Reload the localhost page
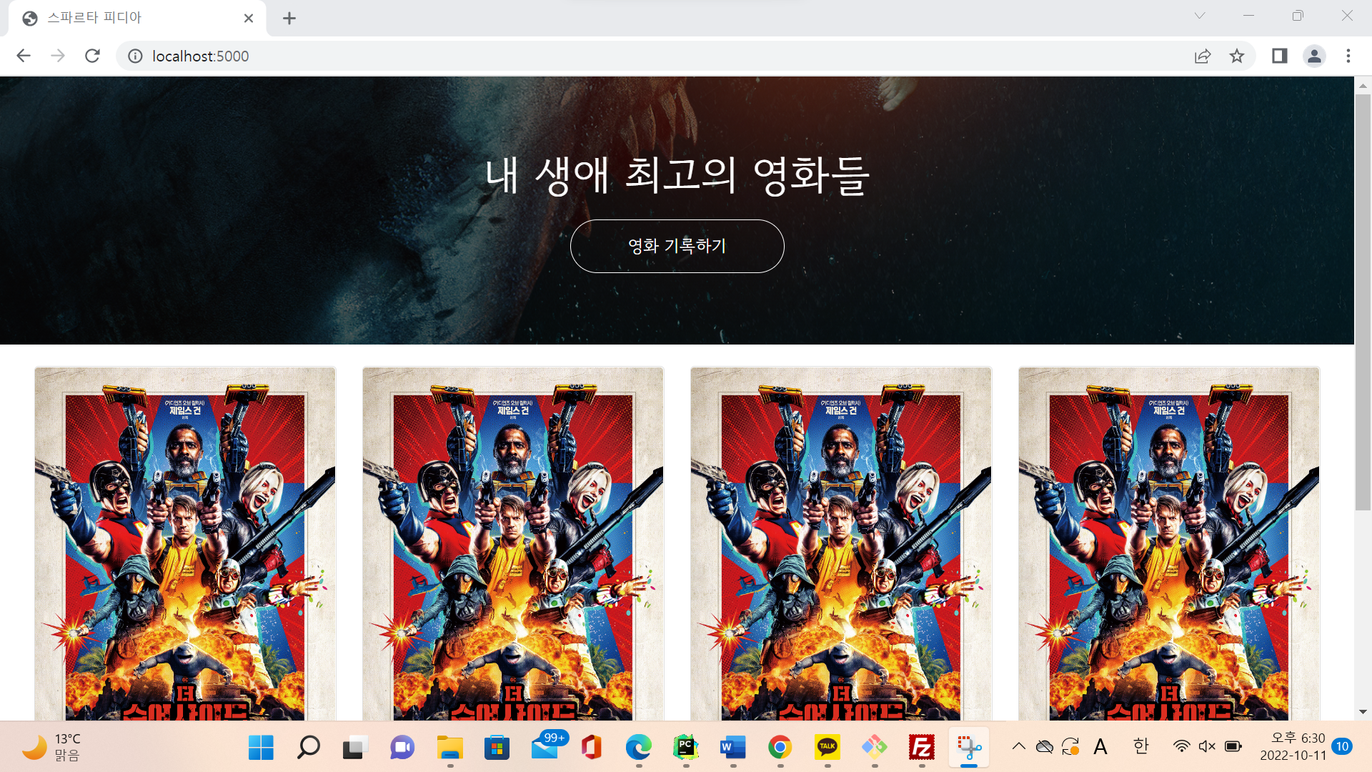 point(92,56)
